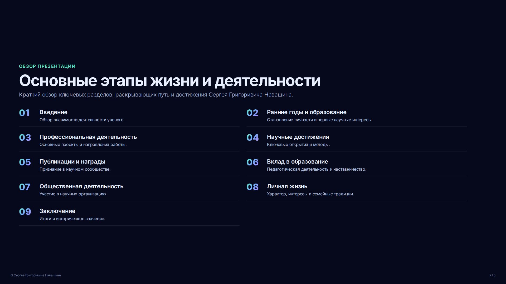The image size is (506, 284).
Task: Click the number 08
Action: pyautogui.click(x=252, y=187)
